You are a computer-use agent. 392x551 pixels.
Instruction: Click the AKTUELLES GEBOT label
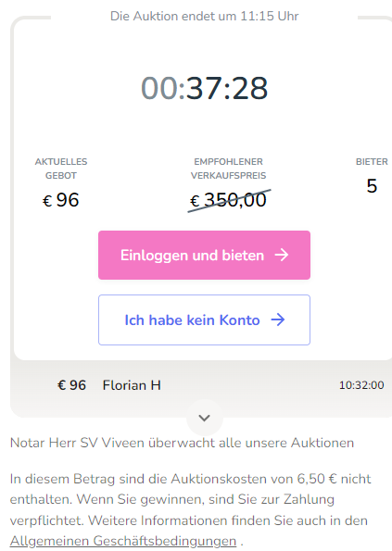point(61,169)
